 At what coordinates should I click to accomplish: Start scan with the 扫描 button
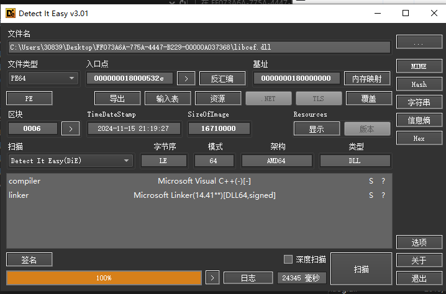point(362,269)
